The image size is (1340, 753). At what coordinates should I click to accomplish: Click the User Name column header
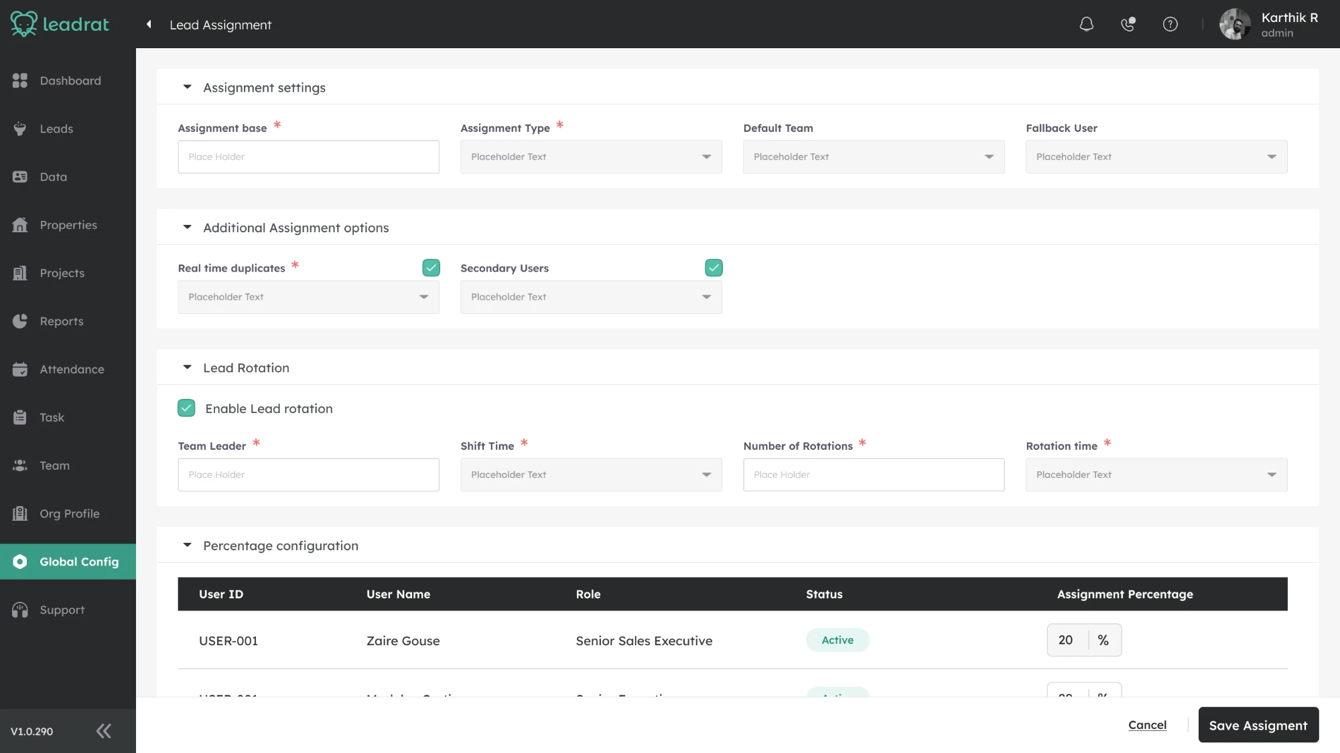coord(398,594)
